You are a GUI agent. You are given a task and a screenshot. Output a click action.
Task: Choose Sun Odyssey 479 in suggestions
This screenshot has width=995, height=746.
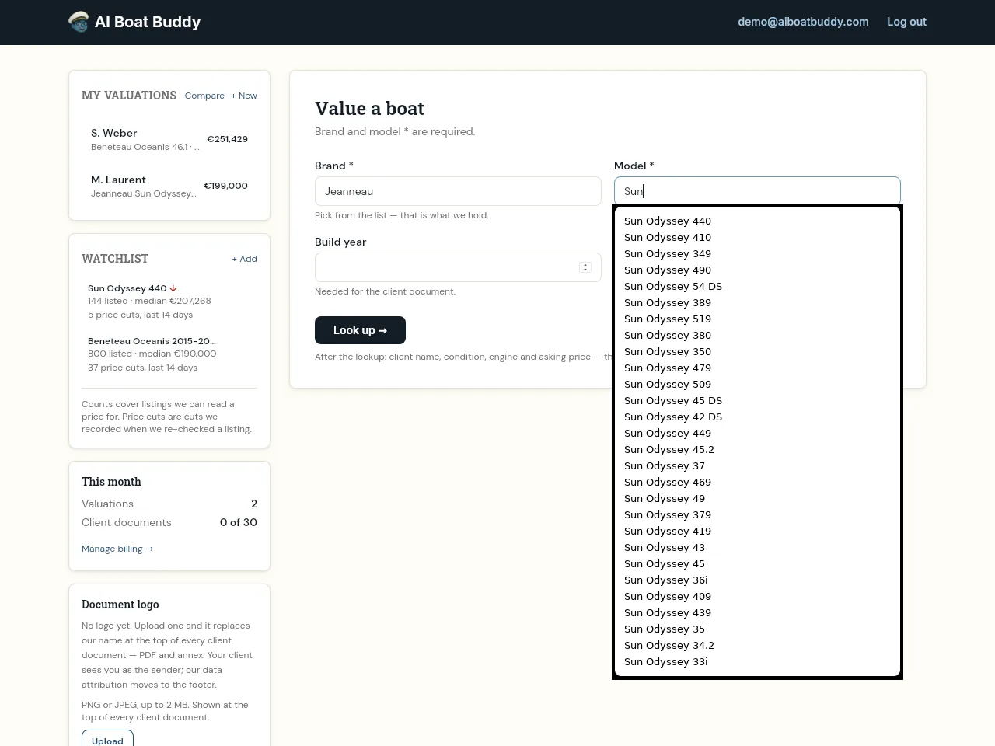coord(757,368)
